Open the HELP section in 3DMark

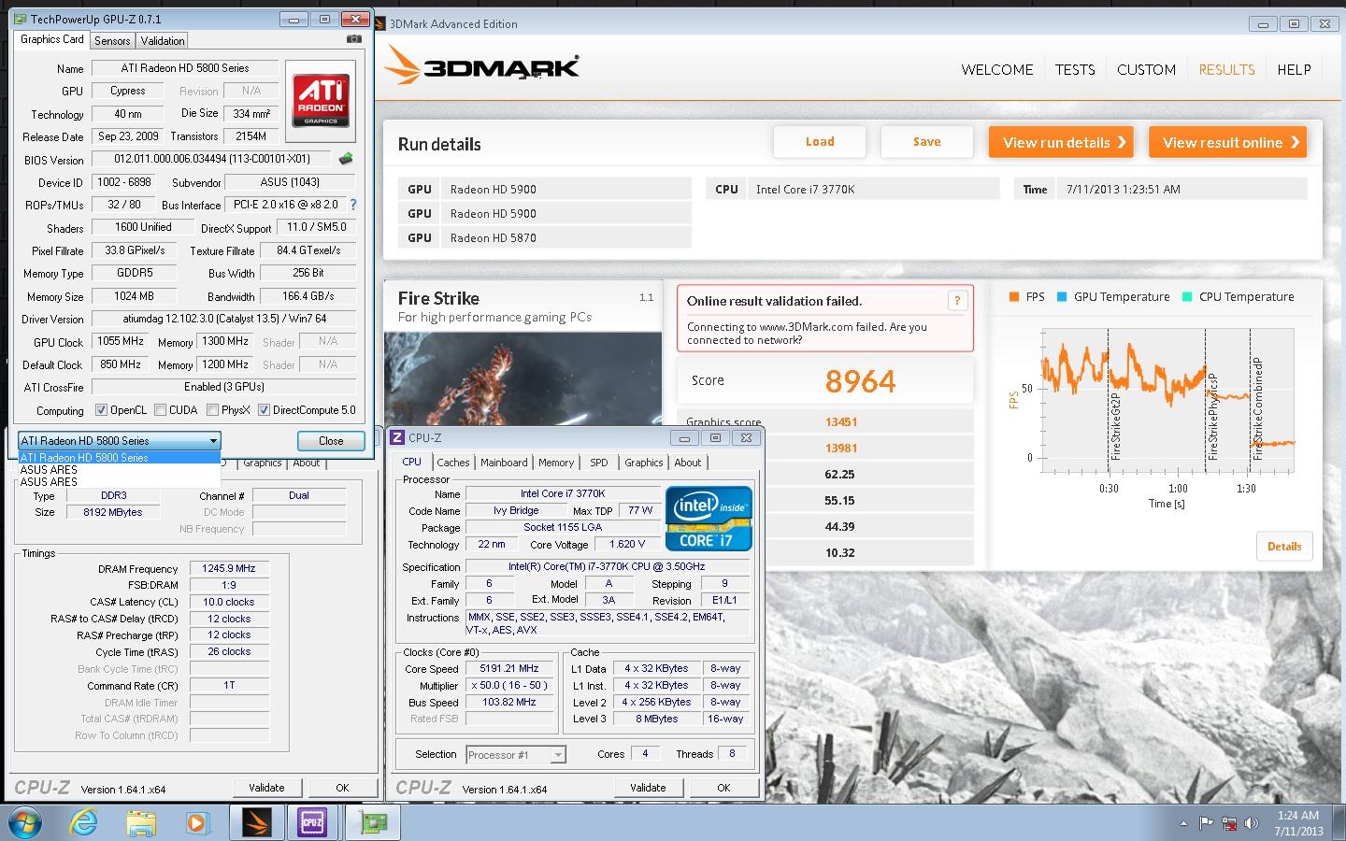pos(1294,69)
